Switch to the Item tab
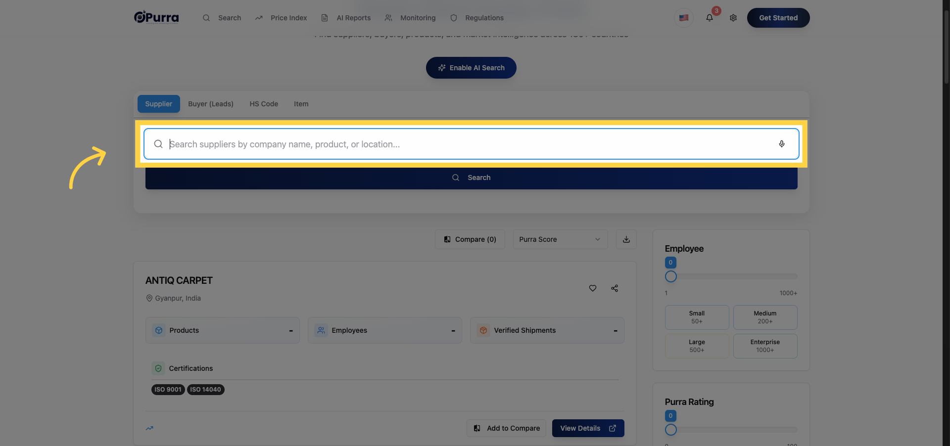950x446 pixels. point(301,104)
